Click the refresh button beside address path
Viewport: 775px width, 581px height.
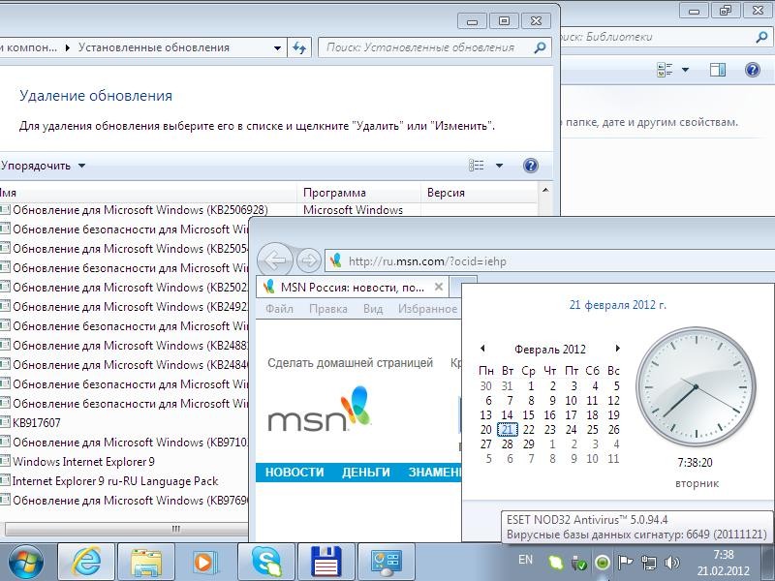(x=299, y=47)
